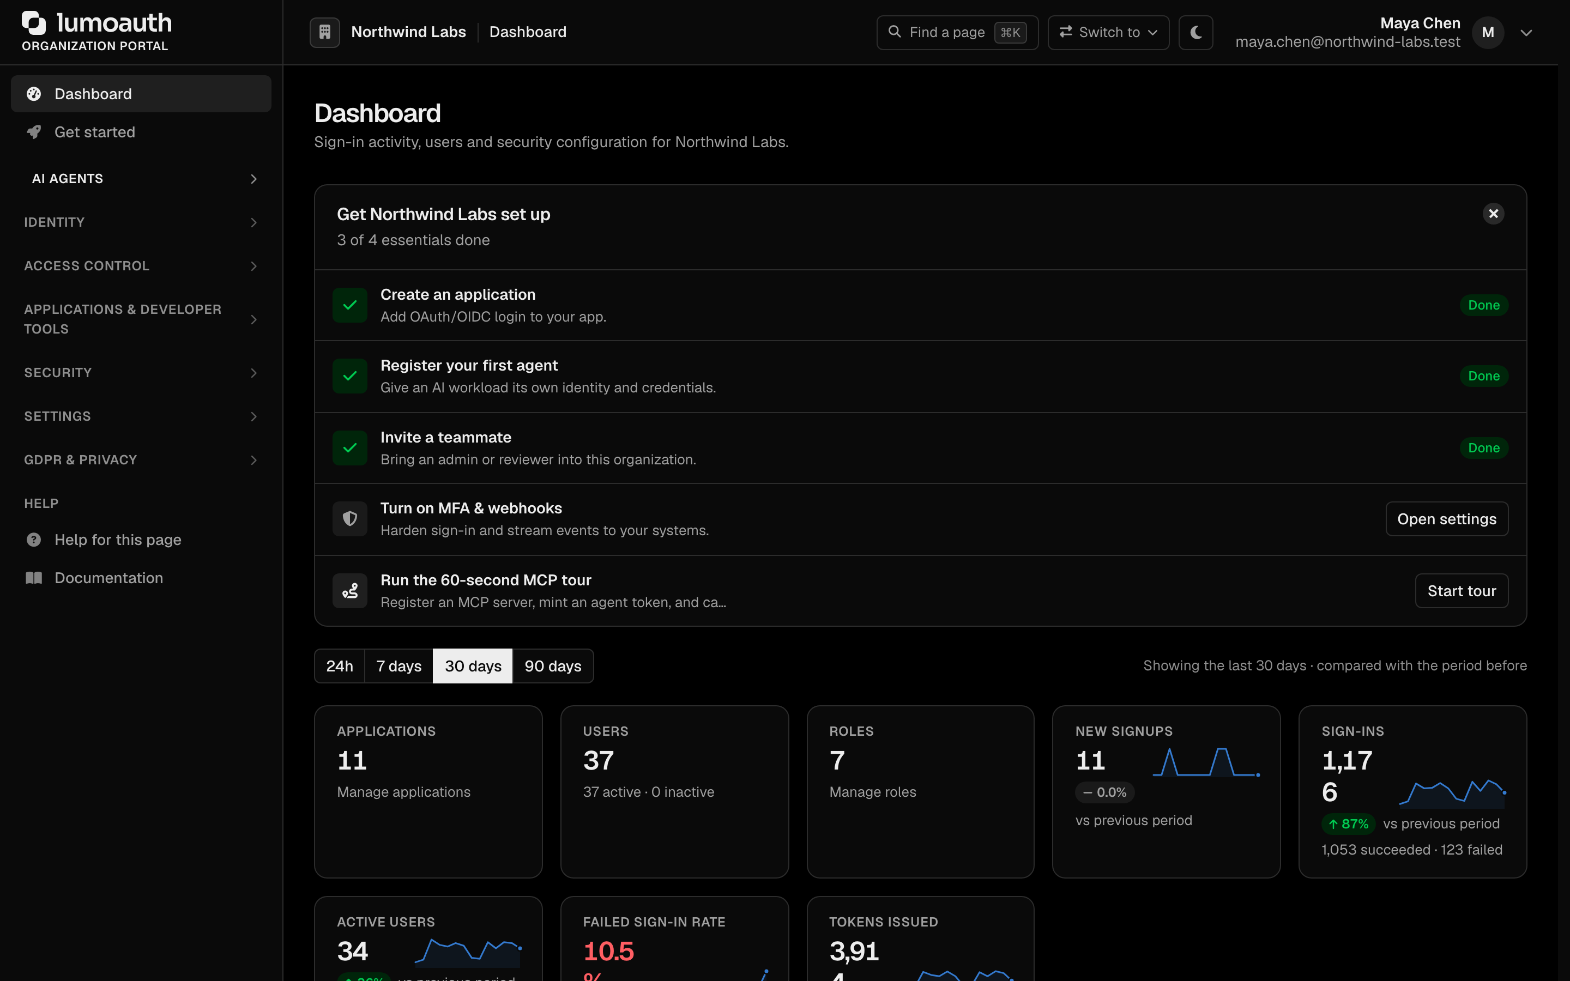Click the Done badge for Create an application
Image resolution: width=1570 pixels, height=981 pixels.
coord(1484,305)
